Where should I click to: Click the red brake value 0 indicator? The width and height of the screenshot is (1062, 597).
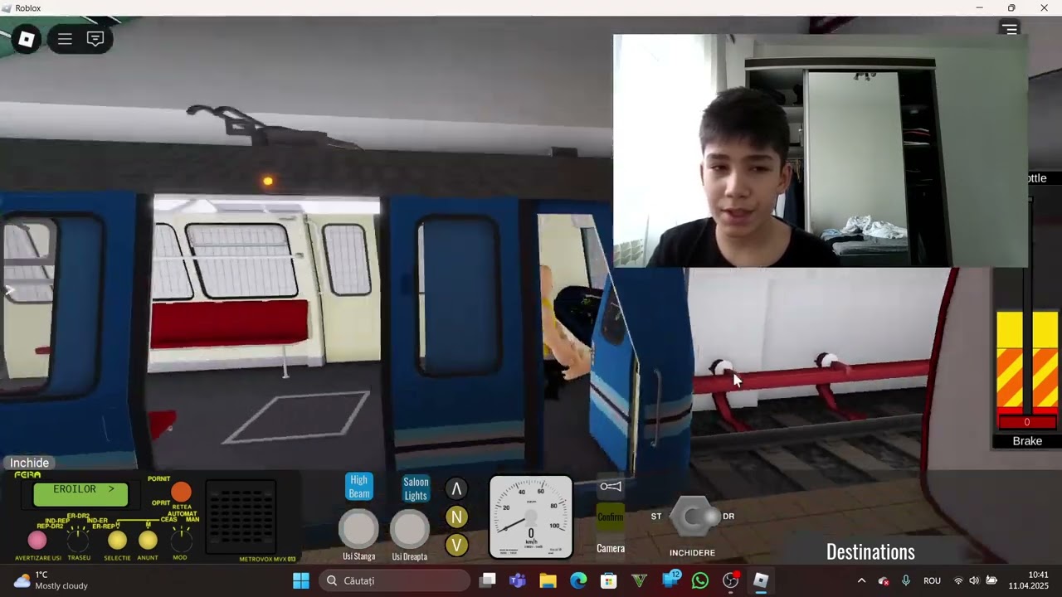[1027, 422]
